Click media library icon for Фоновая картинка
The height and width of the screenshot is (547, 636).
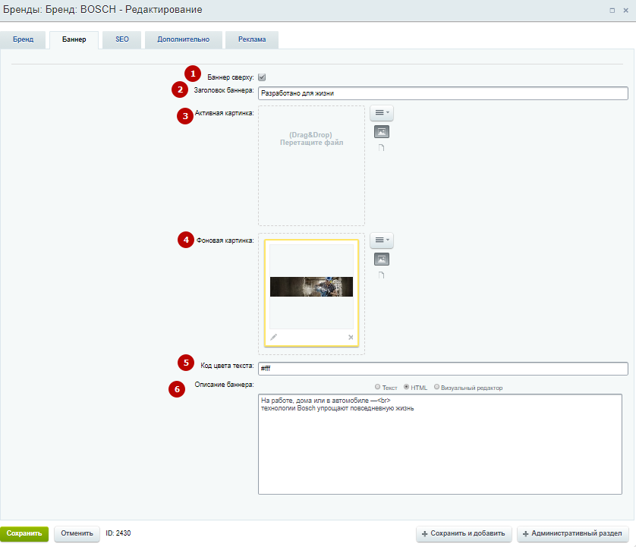tap(382, 259)
